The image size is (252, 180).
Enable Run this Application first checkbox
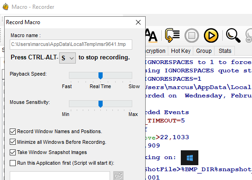click(x=12, y=163)
